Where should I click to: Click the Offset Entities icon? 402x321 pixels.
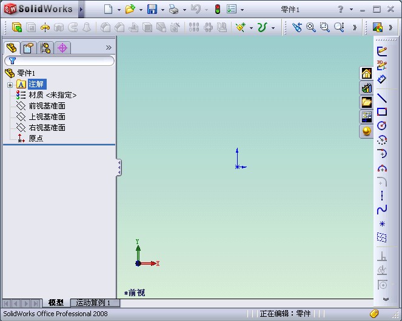coord(382,285)
